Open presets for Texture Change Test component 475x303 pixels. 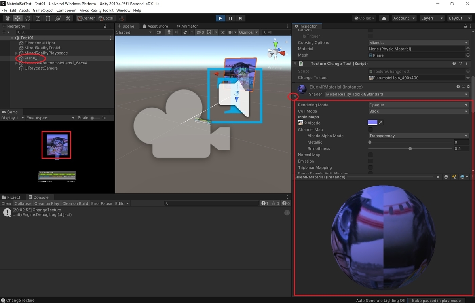point(460,64)
